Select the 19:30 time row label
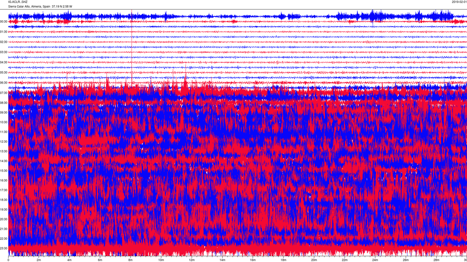The image size is (467, 262). coord(3,210)
